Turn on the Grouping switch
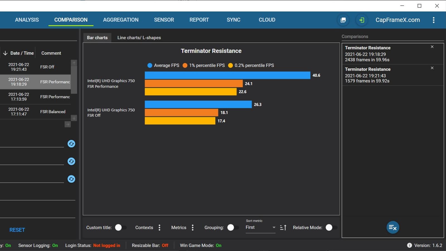This screenshot has height=251, width=446. click(x=233, y=228)
